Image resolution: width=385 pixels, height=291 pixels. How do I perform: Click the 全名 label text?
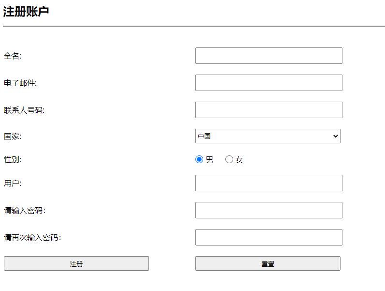pos(13,56)
